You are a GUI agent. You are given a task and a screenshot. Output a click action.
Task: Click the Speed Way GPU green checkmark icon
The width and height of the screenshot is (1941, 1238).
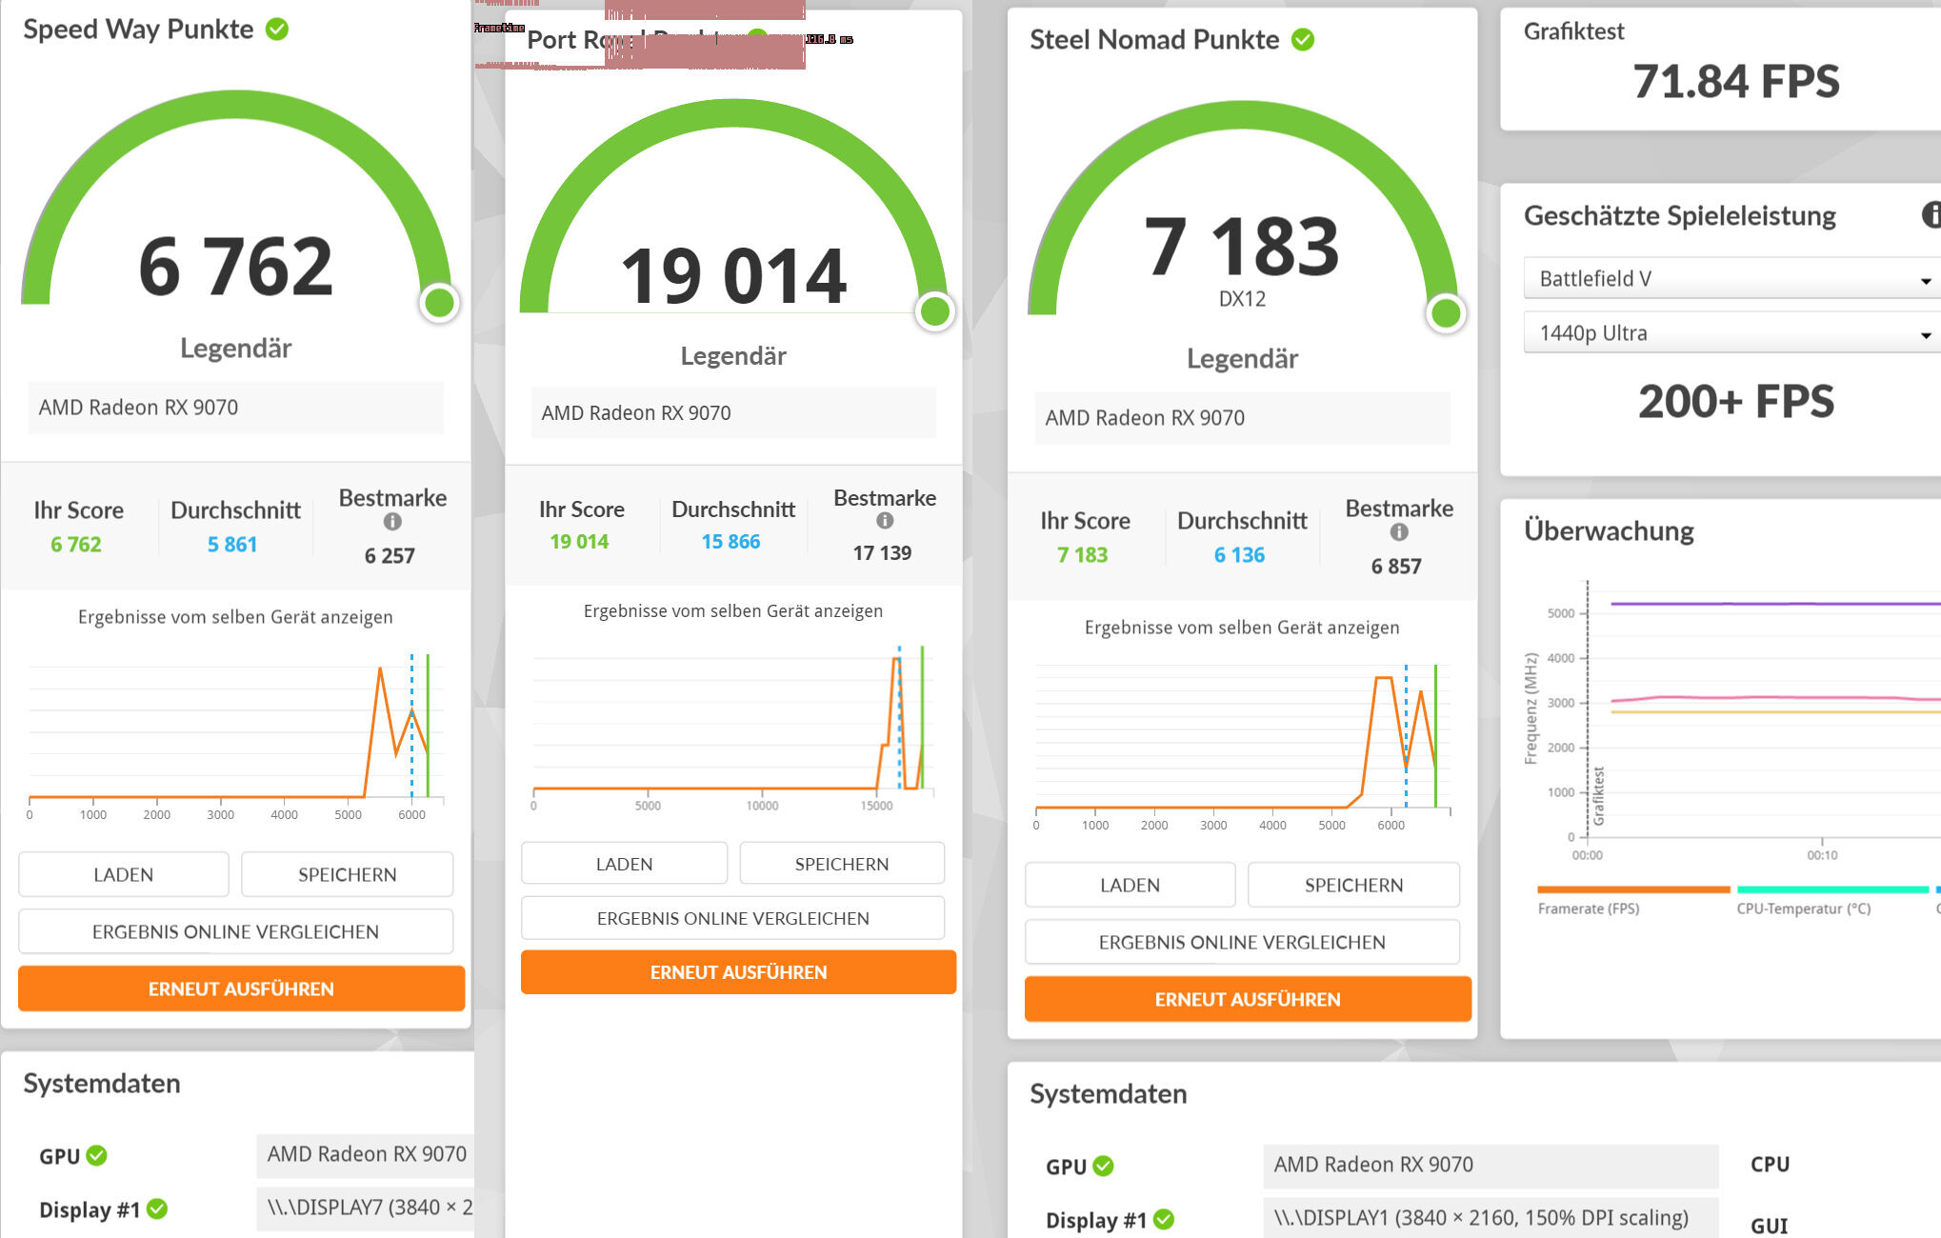pos(97,1155)
